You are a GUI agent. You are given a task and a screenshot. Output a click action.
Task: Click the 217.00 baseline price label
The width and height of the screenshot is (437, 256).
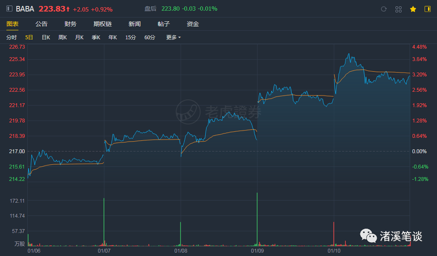tap(17, 151)
